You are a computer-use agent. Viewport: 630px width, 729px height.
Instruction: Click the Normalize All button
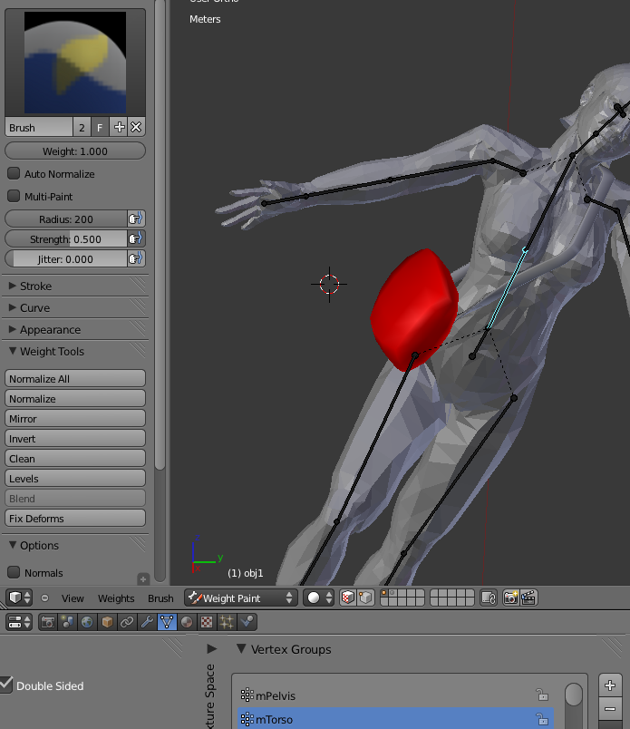tap(75, 378)
